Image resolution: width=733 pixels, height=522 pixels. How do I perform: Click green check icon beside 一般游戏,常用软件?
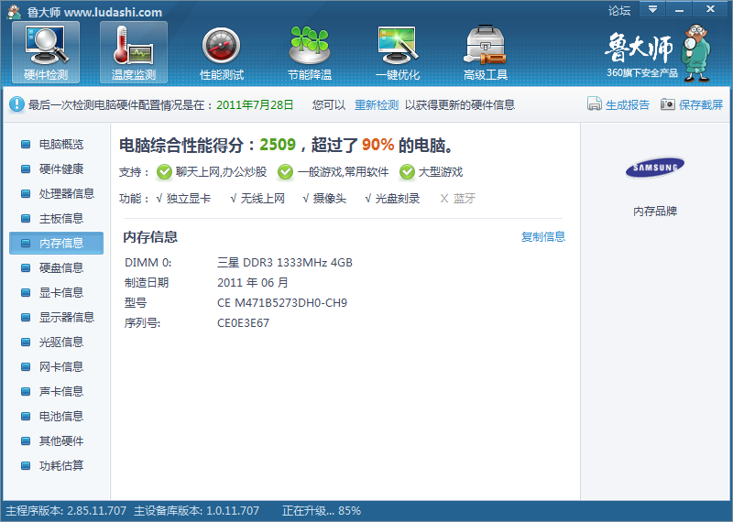[x=285, y=172]
